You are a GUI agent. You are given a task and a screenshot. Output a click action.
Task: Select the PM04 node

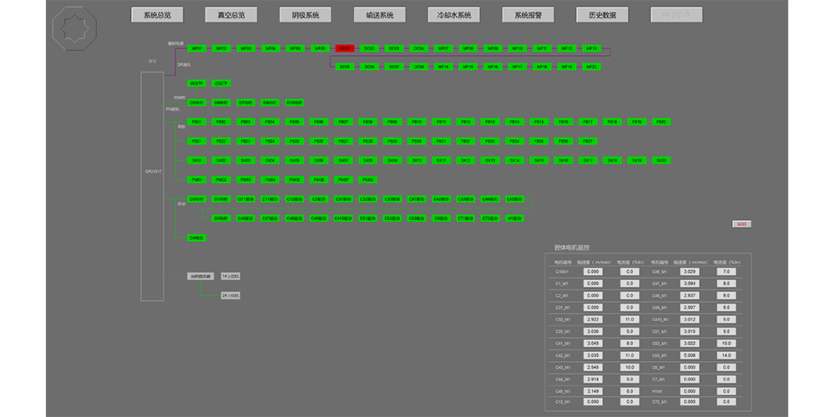point(270,180)
